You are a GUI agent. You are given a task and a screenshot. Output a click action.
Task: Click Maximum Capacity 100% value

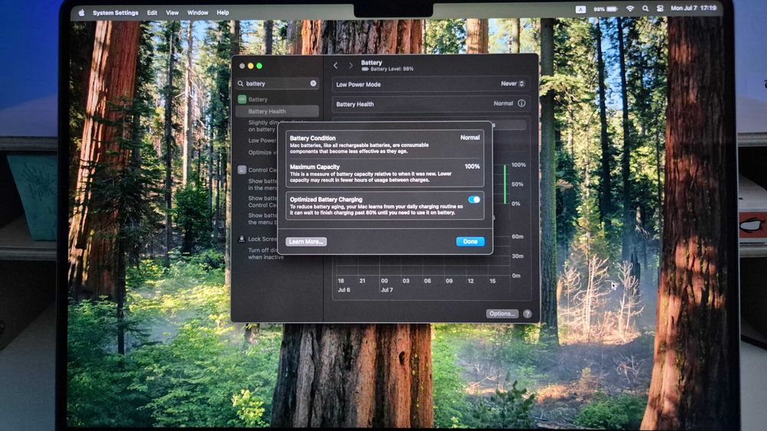472,166
